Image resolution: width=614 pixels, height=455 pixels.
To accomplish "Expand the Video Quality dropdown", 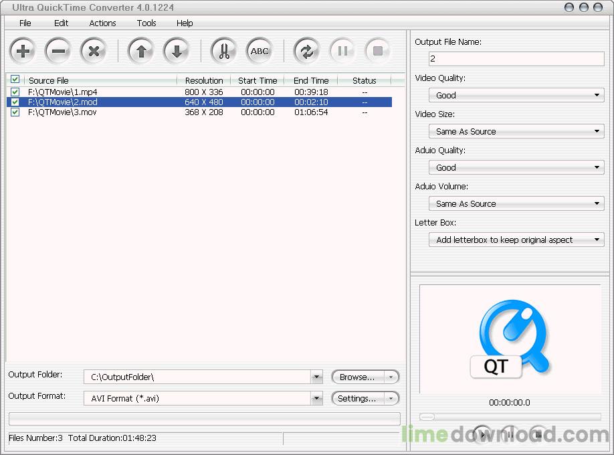I will [x=516, y=96].
